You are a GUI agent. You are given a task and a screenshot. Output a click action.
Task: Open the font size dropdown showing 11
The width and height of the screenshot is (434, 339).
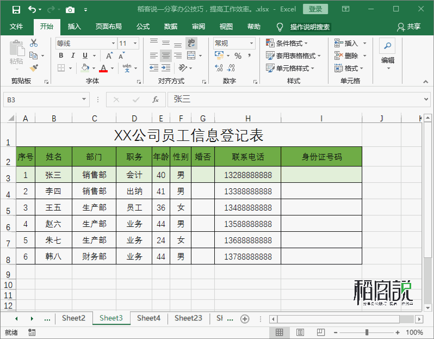(x=135, y=43)
